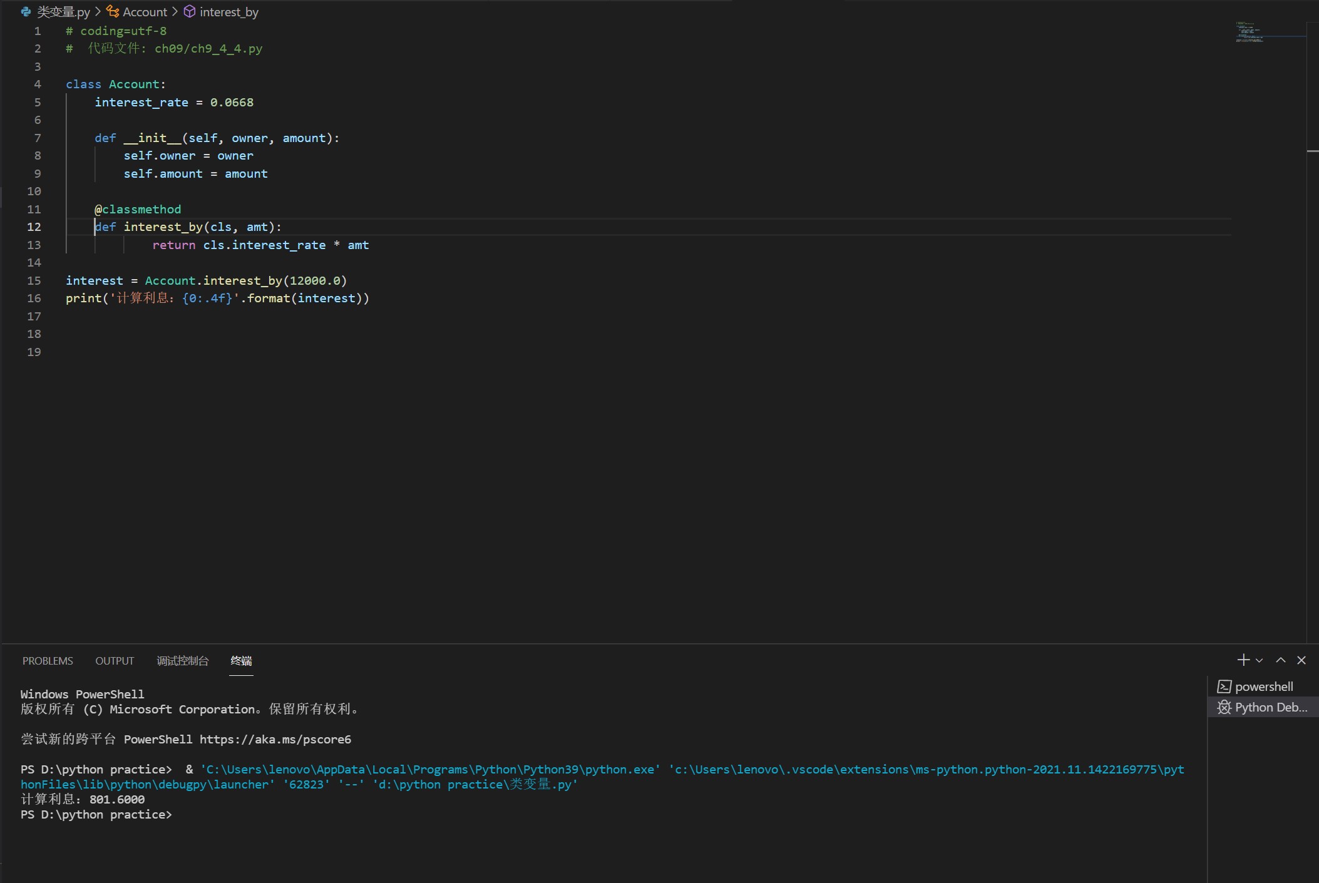Expand the Account class breadcrumb

145,12
